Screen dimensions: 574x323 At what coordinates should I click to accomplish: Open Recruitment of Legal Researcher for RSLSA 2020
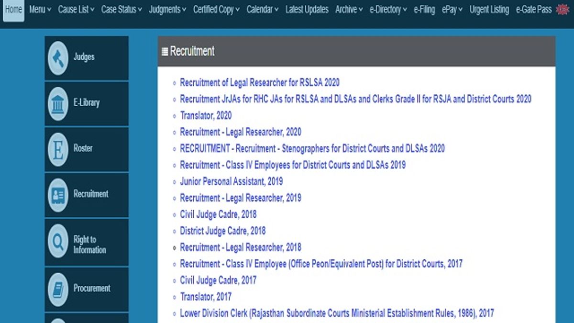click(x=260, y=83)
